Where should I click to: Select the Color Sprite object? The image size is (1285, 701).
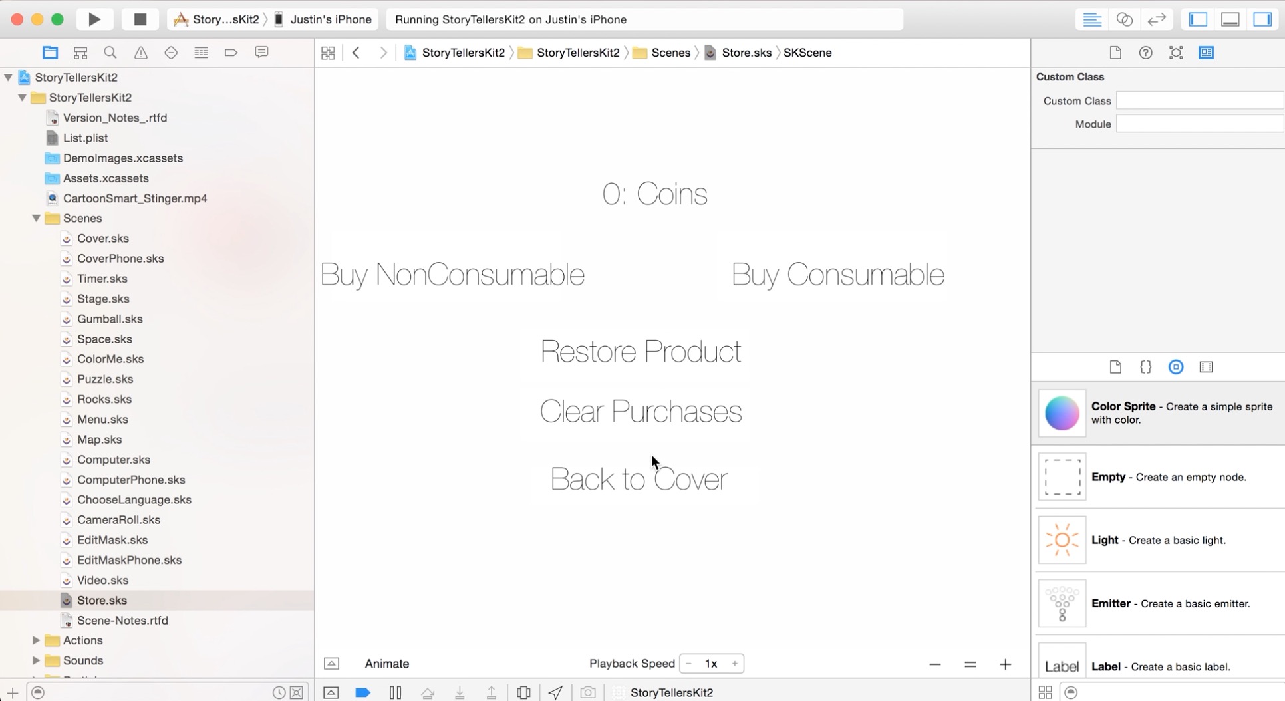(1159, 413)
